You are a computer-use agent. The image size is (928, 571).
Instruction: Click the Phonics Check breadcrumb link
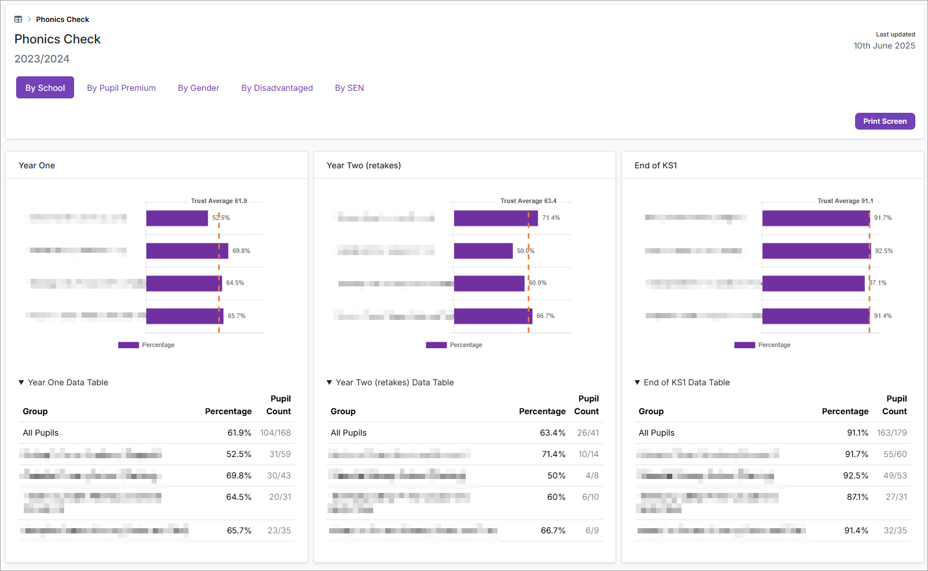point(62,20)
